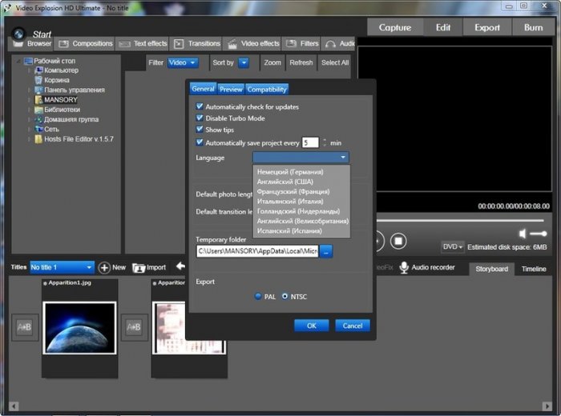The height and width of the screenshot is (416, 561).
Task: Switch to the Export tab
Action: 486,27
